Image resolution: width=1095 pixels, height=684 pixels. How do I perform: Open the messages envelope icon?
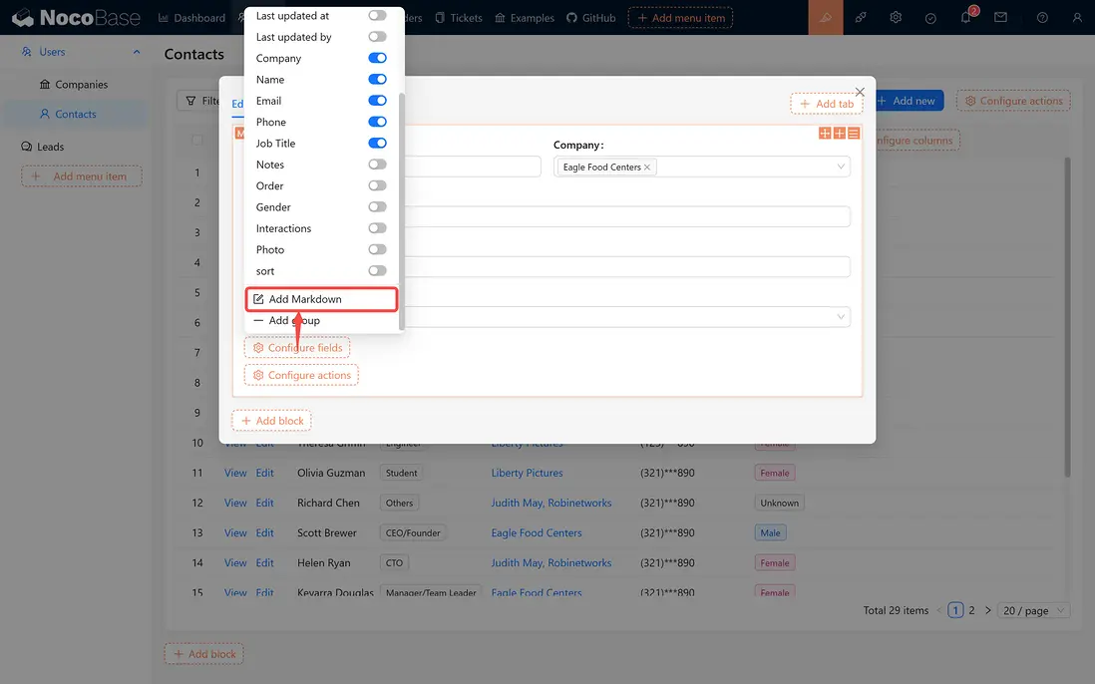(1000, 17)
